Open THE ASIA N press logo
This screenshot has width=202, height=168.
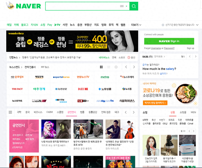click(39, 101)
